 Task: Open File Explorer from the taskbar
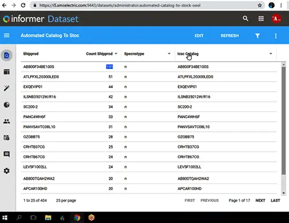click(48, 218)
